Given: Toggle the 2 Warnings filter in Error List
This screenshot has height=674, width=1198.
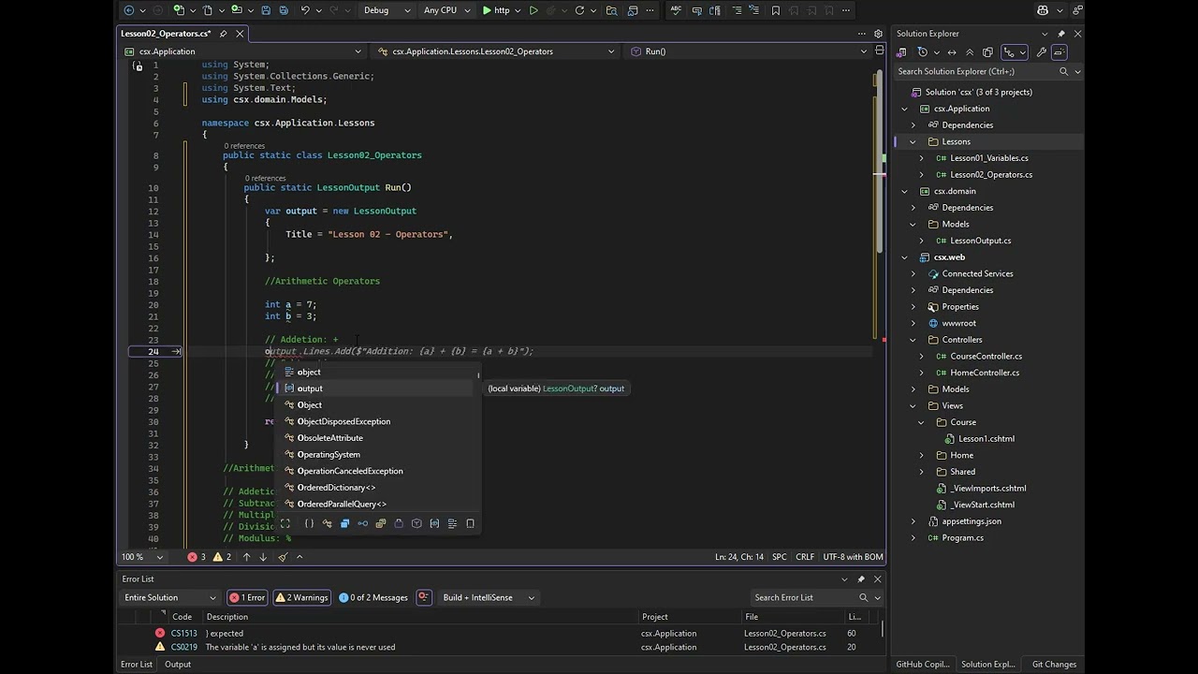Looking at the screenshot, I should pos(301,597).
